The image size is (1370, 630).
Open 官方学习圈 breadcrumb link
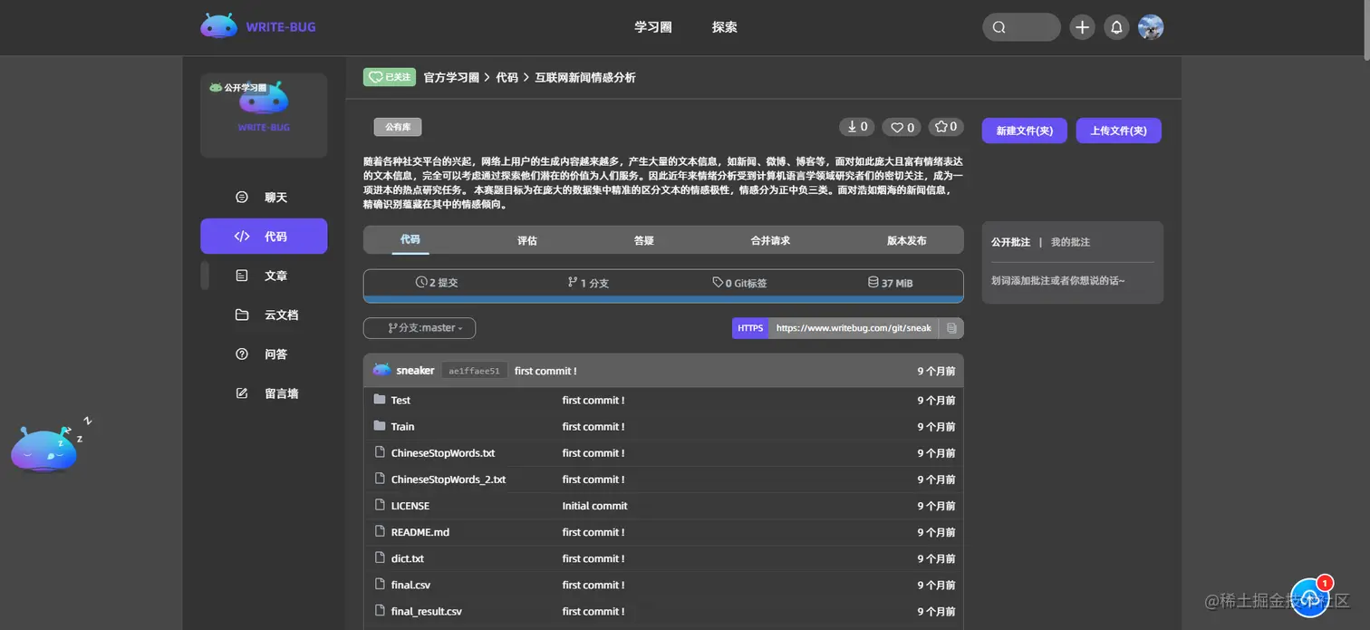click(451, 78)
